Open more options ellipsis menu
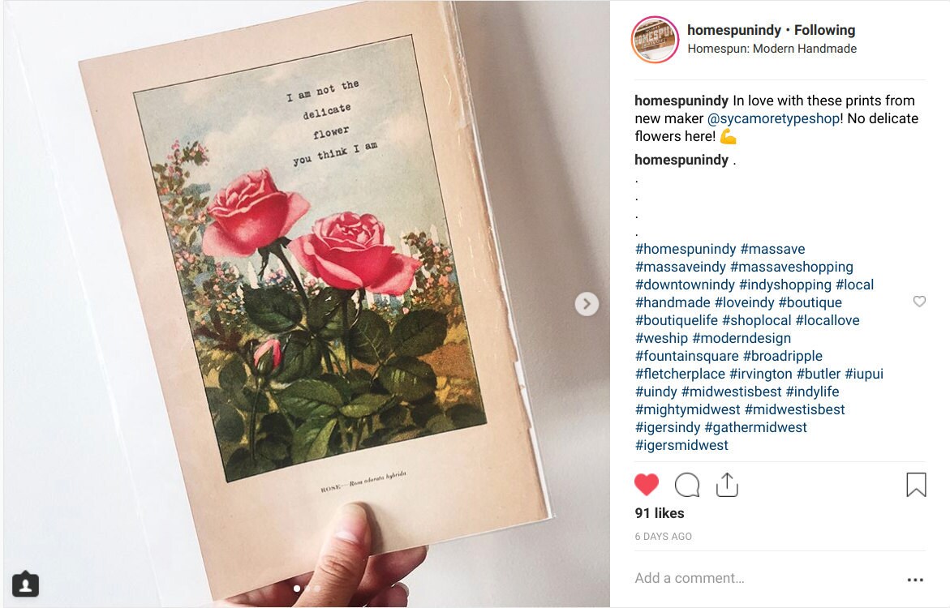The height and width of the screenshot is (608, 950). click(915, 580)
